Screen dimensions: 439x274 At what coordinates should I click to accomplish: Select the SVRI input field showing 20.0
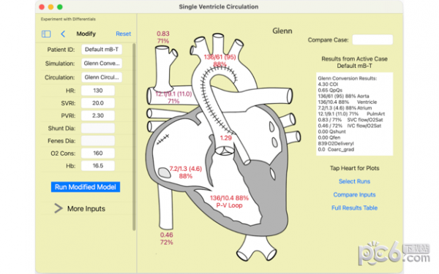click(98, 103)
